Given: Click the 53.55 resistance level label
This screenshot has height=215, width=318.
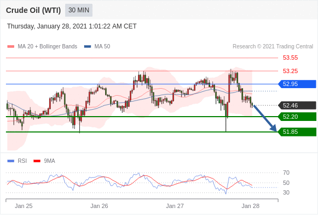Looking at the screenshot, I should click(290, 58).
